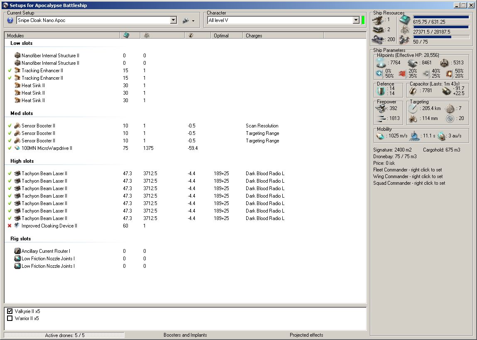Click the powergrid resource icon

[x=405, y=29]
